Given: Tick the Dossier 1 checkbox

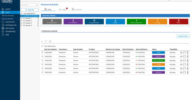Looking at the screenshot, I should pyautogui.click(x=21, y=18).
